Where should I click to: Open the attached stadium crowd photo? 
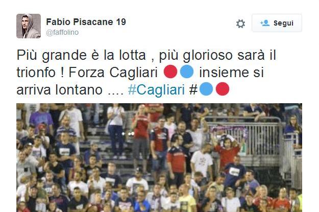(159, 158)
